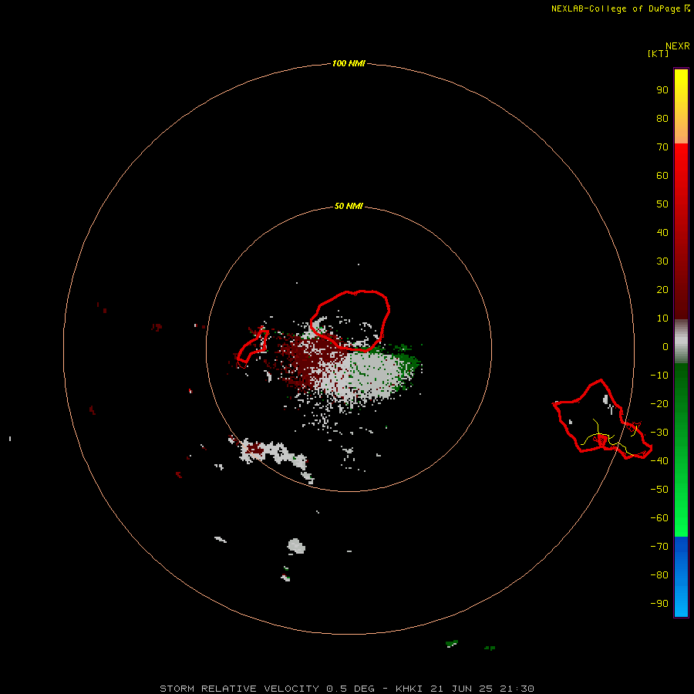Click the 60 value on the velocity scale
This screenshot has width=694, height=694.
pos(662,175)
